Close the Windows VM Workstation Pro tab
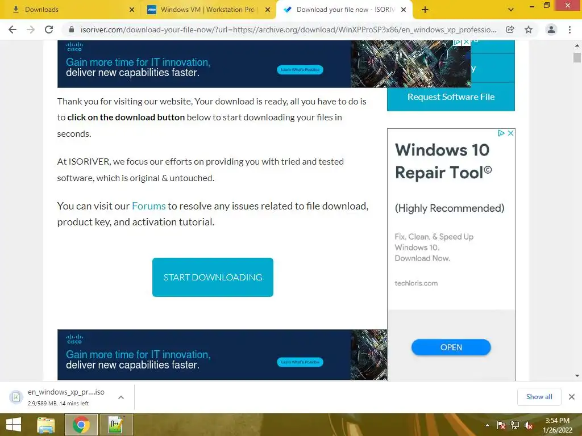 pos(268,10)
